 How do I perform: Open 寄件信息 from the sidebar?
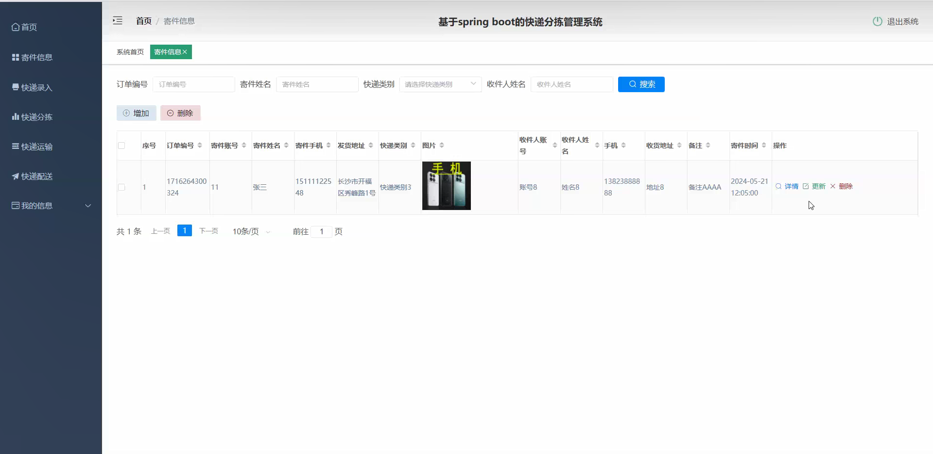click(35, 57)
